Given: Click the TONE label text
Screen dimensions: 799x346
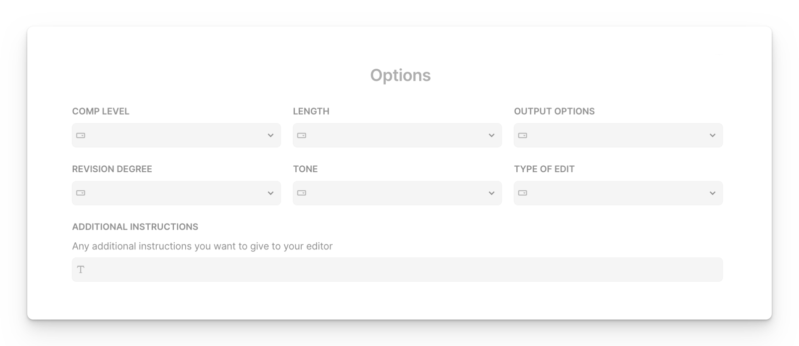Looking at the screenshot, I should pyautogui.click(x=305, y=169).
